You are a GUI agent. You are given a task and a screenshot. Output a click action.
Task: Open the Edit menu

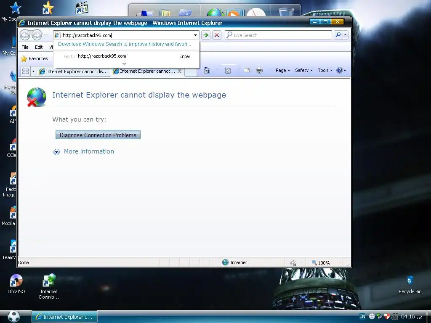pyautogui.click(x=39, y=47)
